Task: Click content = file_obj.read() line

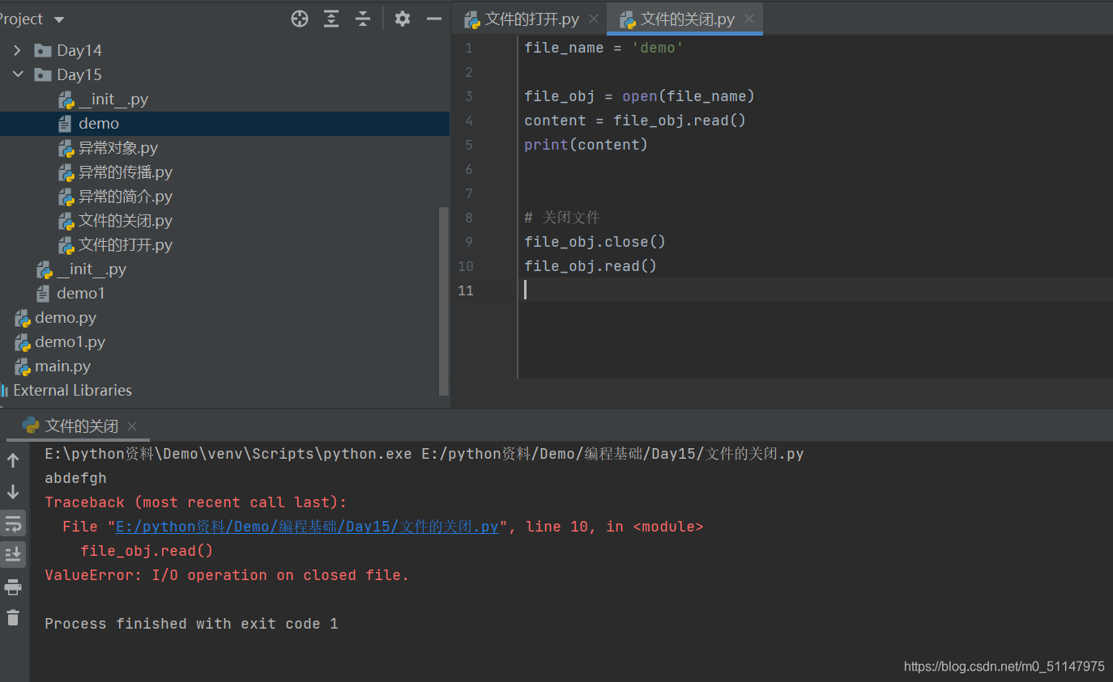Action: coord(635,121)
